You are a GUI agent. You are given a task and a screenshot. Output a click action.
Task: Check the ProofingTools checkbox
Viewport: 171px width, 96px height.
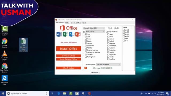click(85, 57)
